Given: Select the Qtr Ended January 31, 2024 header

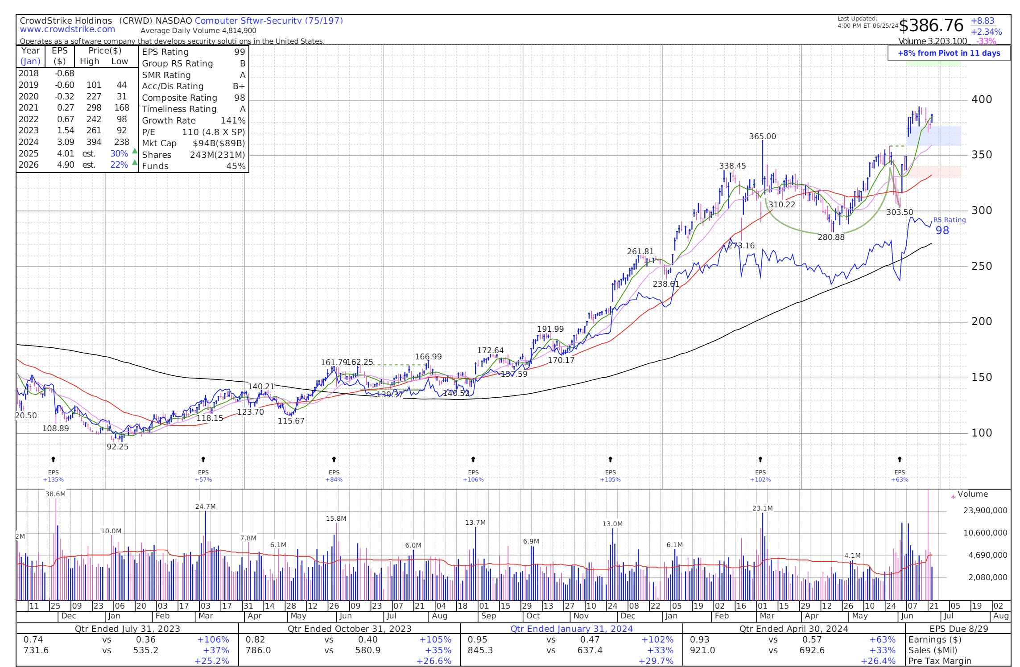Looking at the screenshot, I should tap(571, 629).
